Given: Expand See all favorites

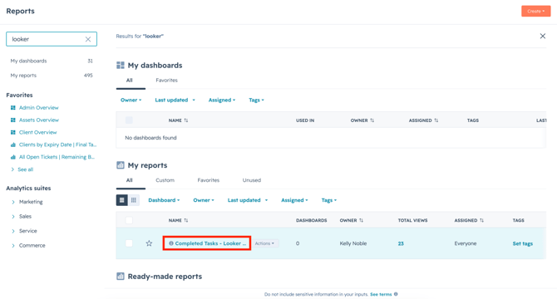Looking at the screenshot, I should [x=22, y=169].
